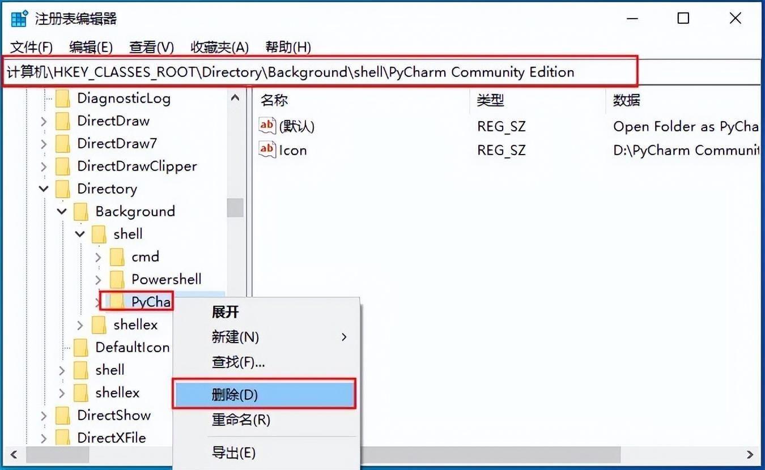The width and height of the screenshot is (765, 470).
Task: Select the DirectShow folder icon
Action: (x=63, y=416)
